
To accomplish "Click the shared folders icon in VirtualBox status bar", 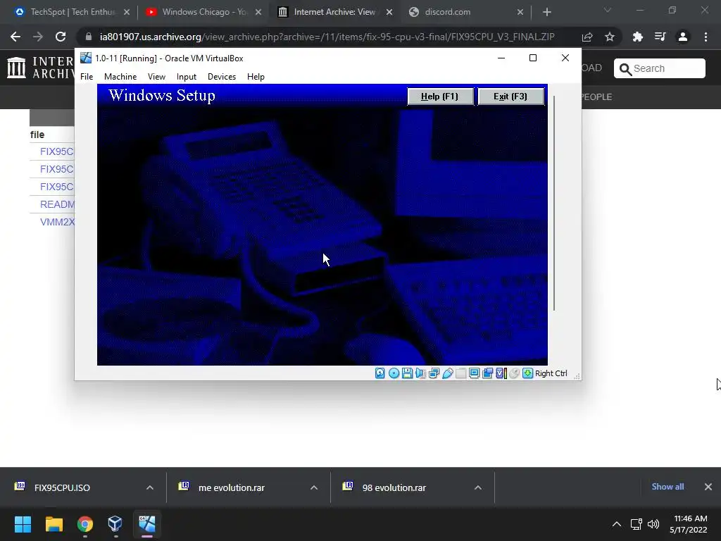I will 460,373.
